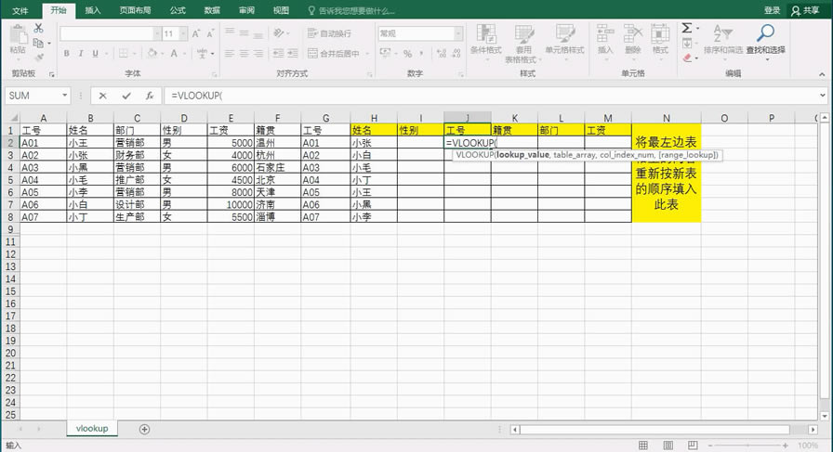The image size is (833, 452).
Task: Expand the formula bar
Action: [823, 96]
